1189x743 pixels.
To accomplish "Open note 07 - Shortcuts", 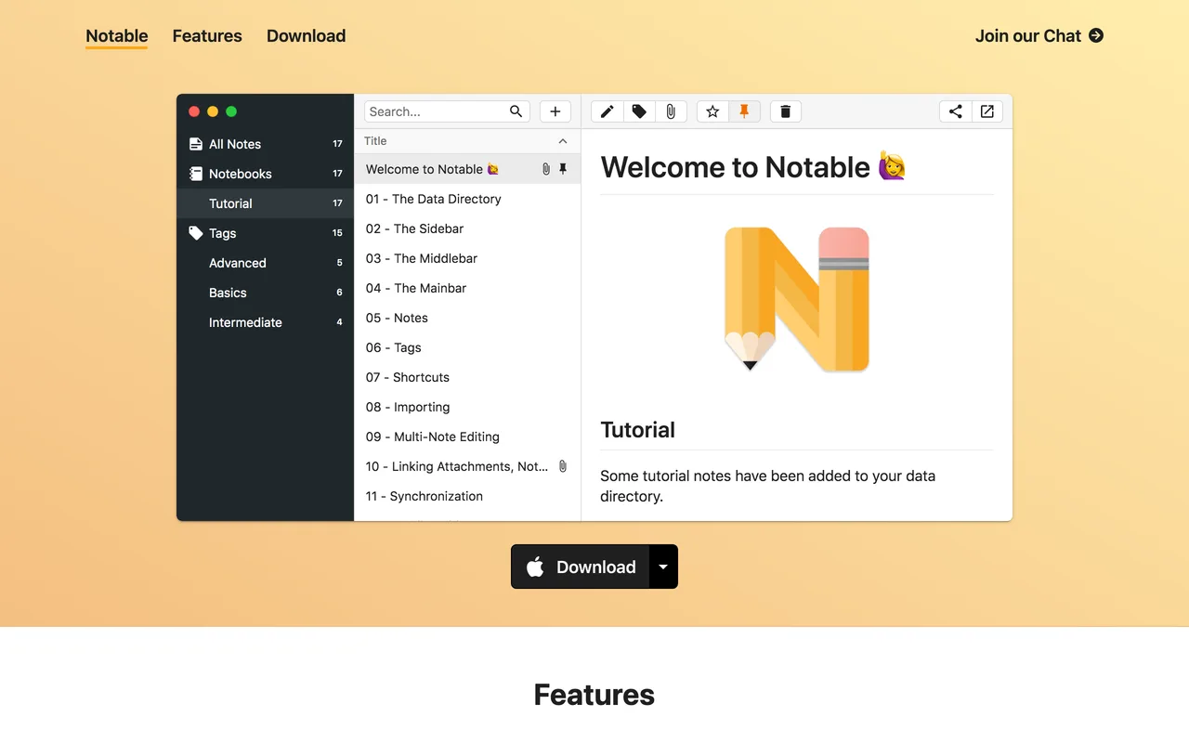I will [467, 377].
